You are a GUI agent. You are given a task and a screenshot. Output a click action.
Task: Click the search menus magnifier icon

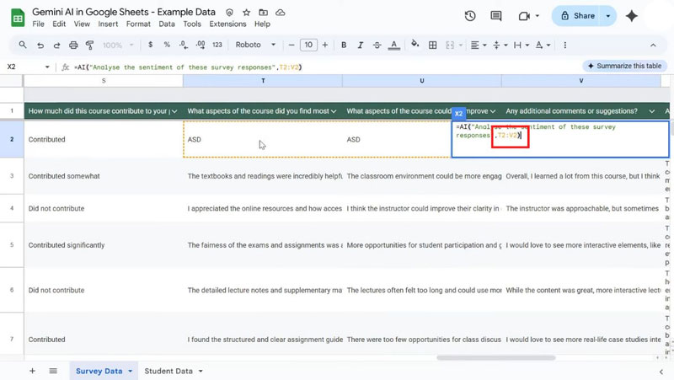coord(23,45)
